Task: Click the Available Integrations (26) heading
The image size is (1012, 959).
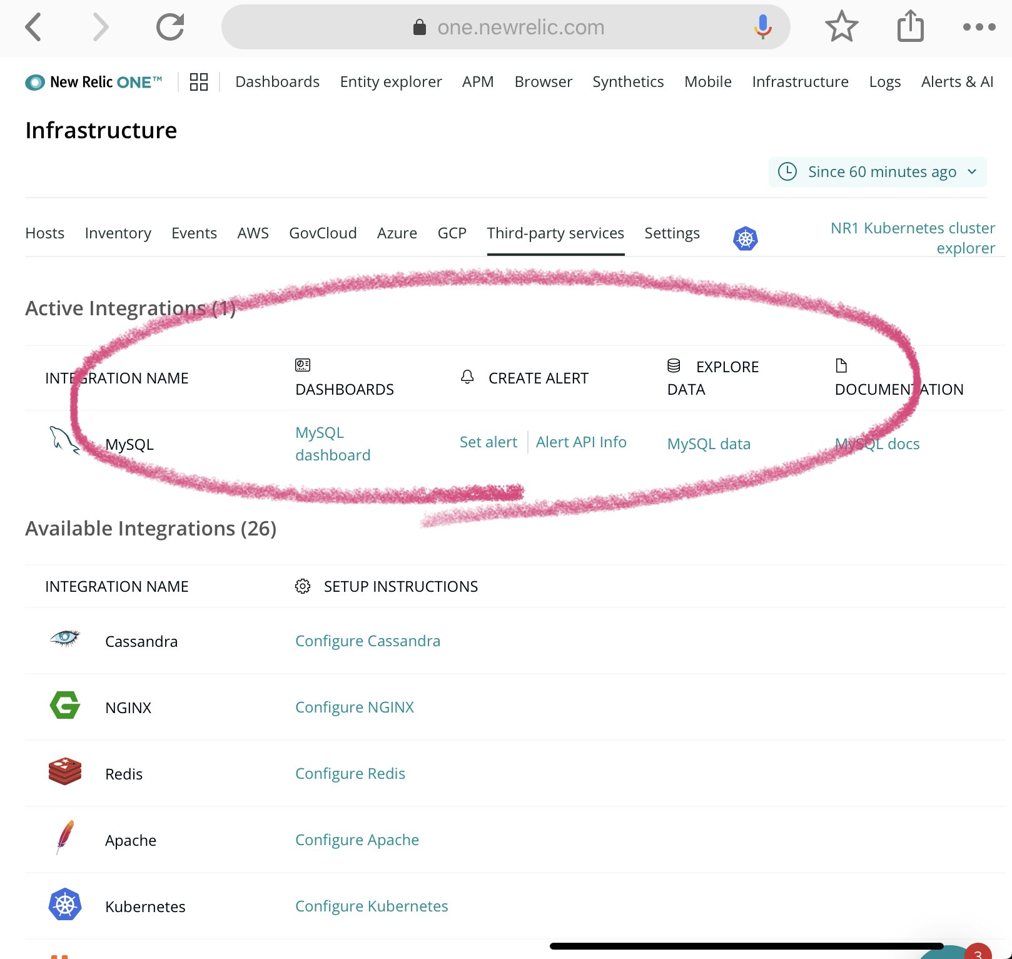Action: click(151, 529)
